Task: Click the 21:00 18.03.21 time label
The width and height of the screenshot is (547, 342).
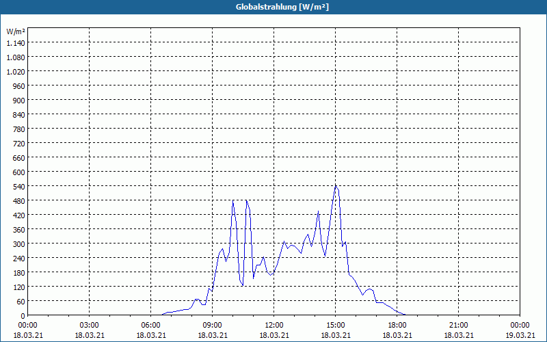Action: (x=458, y=330)
